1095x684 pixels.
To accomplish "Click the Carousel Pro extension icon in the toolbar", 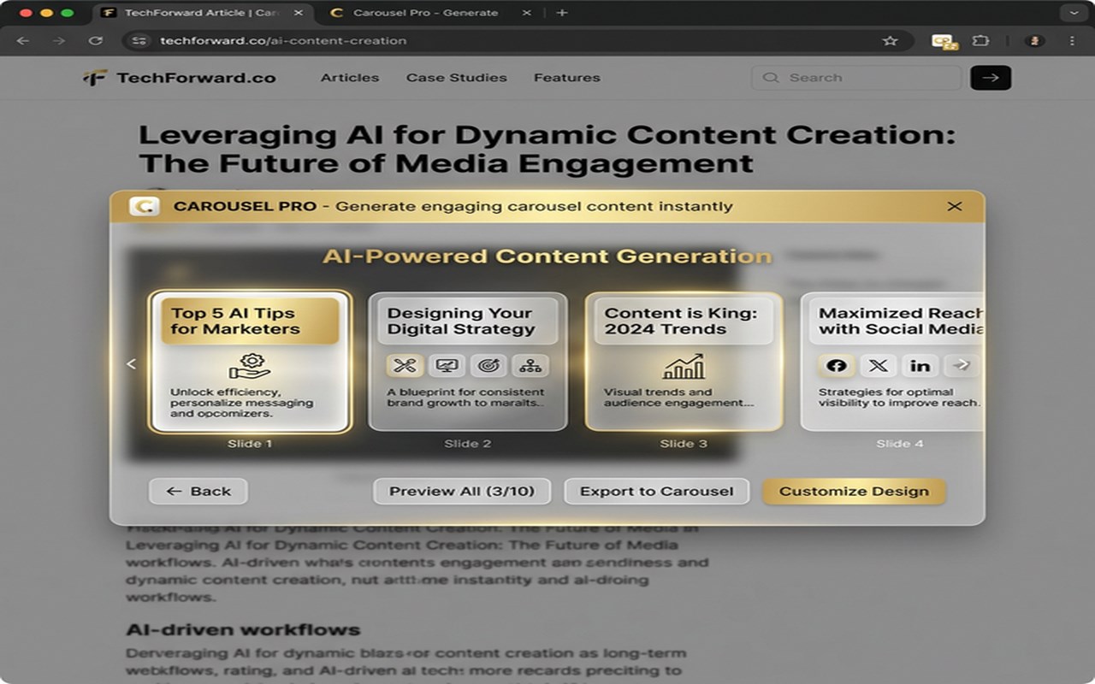I will (x=944, y=41).
